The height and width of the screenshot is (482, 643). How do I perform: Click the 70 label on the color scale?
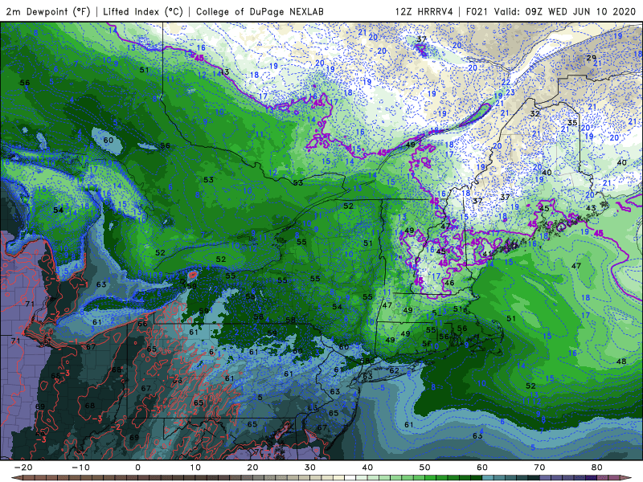(x=539, y=468)
